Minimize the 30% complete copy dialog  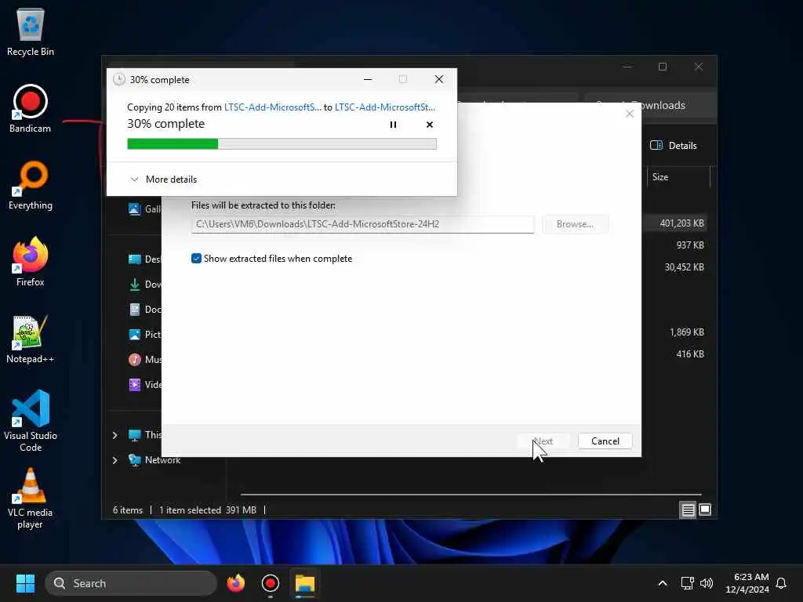[368, 79]
